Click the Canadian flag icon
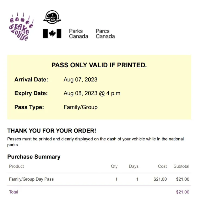200x201 pixels. tap(52, 34)
